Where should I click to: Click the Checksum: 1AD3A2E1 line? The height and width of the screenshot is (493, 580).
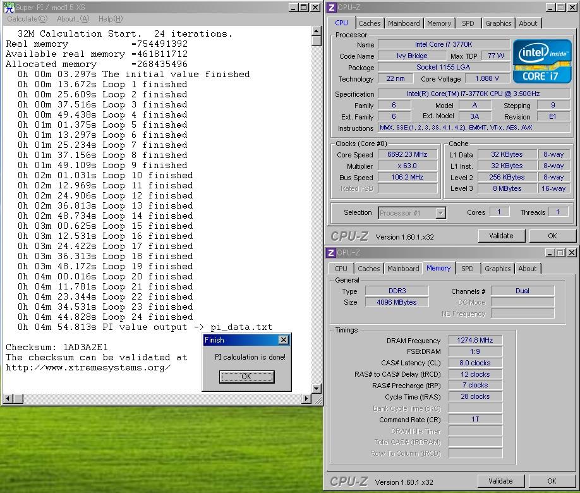57,347
